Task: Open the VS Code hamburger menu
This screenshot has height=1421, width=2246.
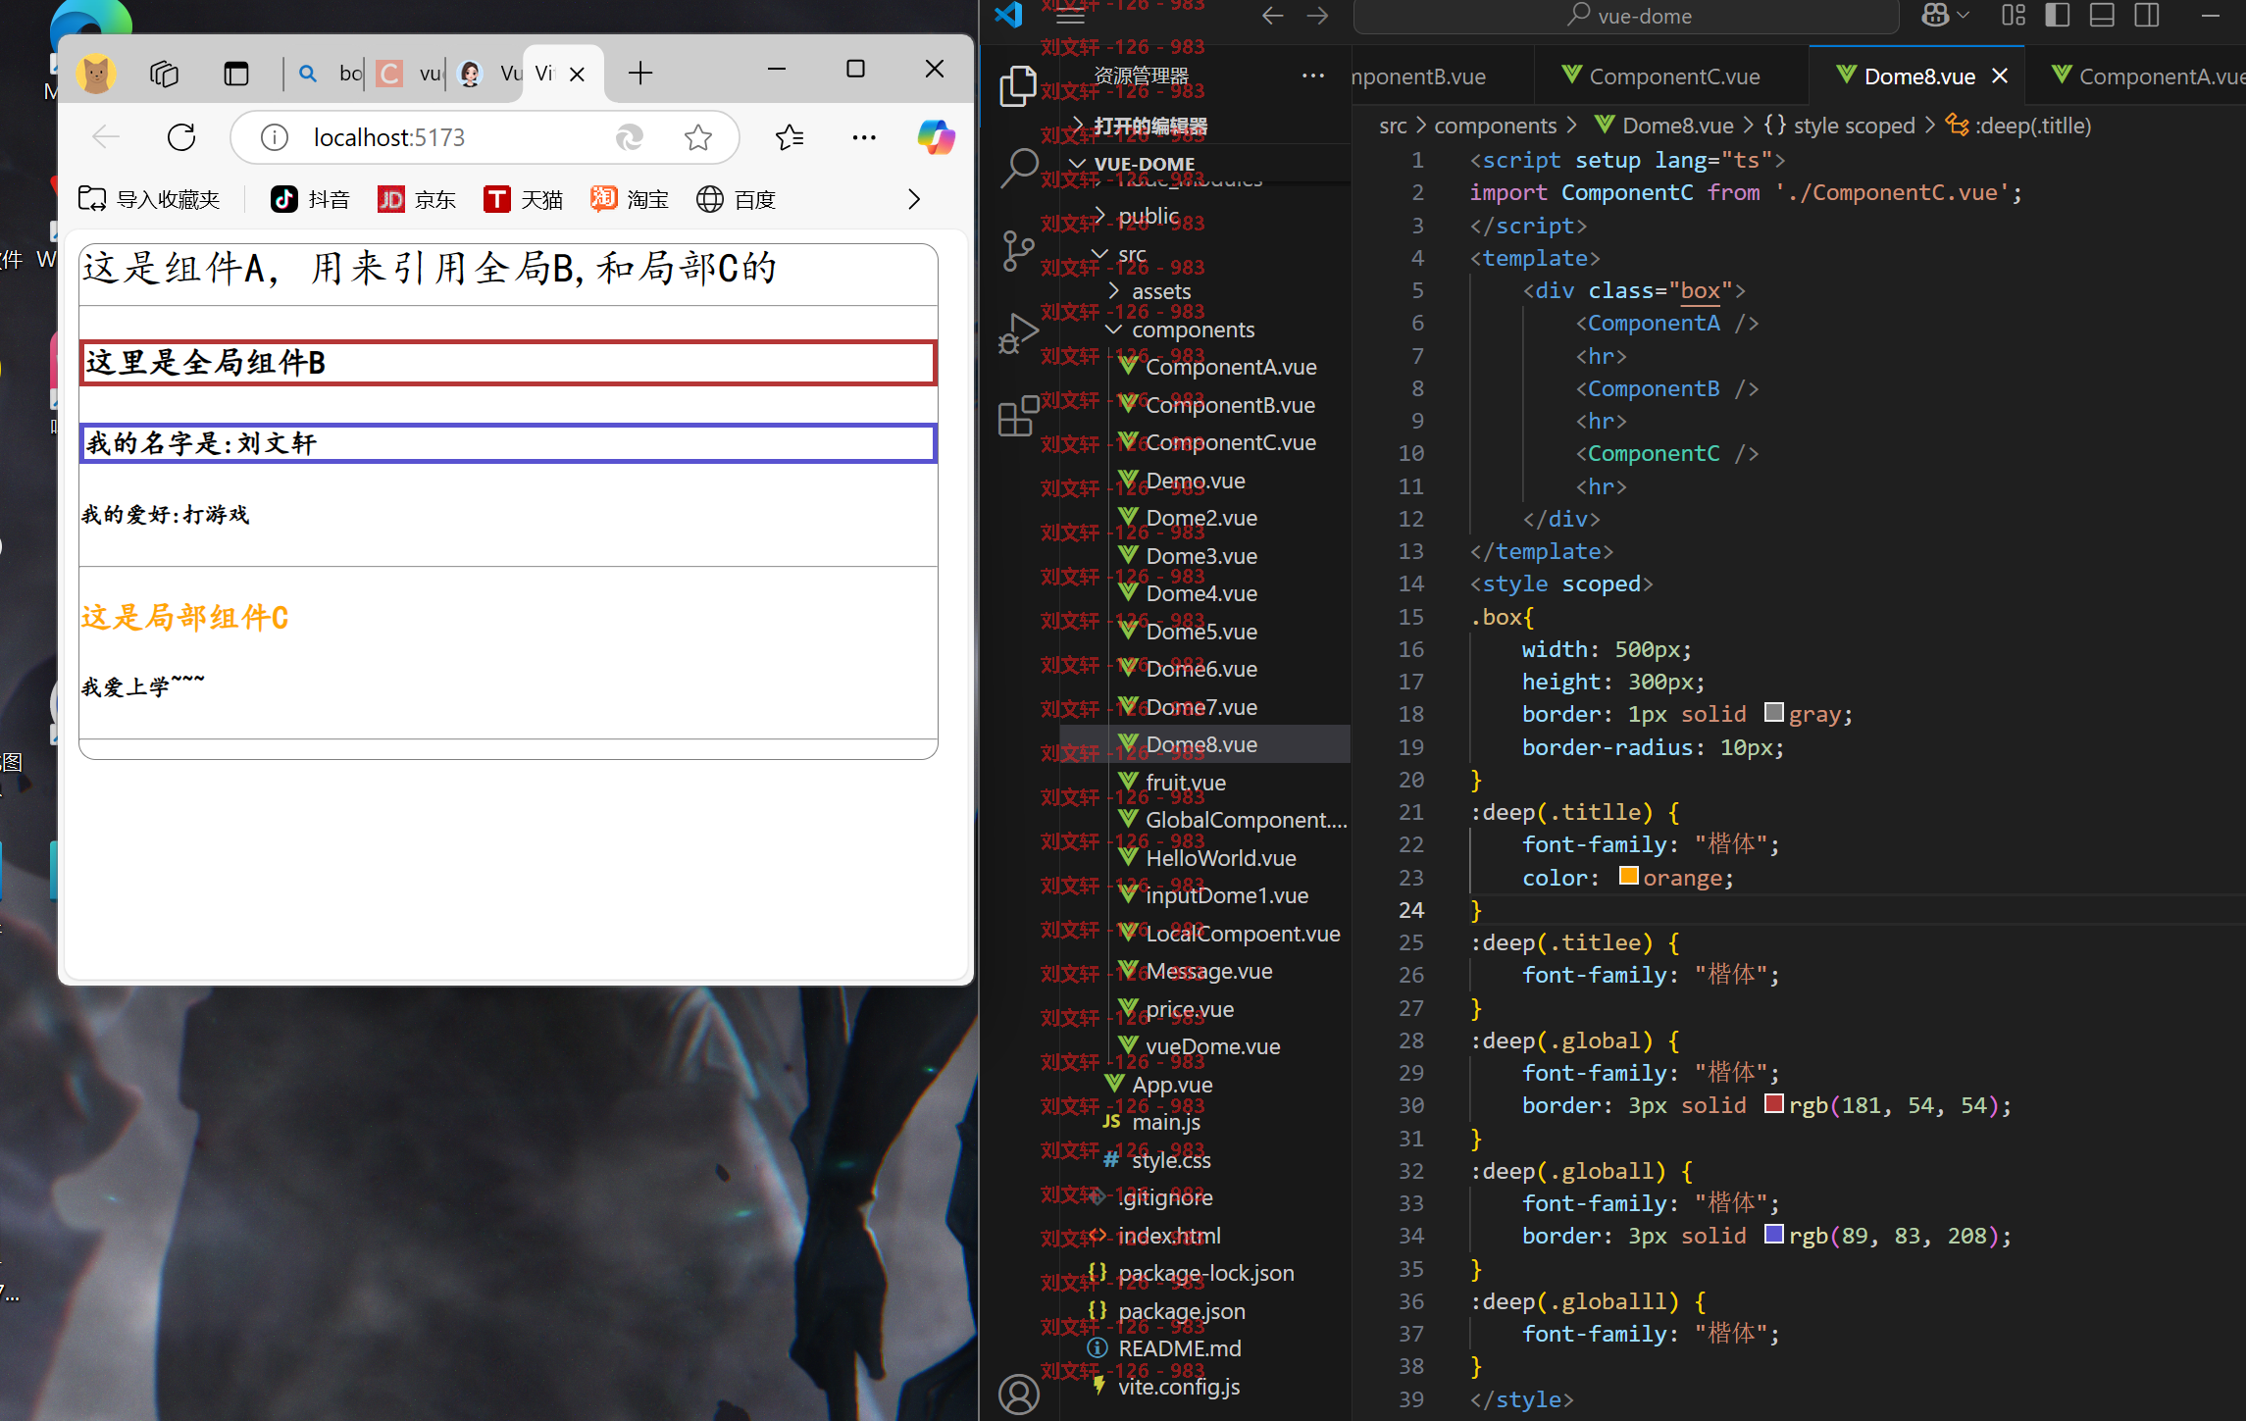Action: pyautogui.click(x=1070, y=16)
